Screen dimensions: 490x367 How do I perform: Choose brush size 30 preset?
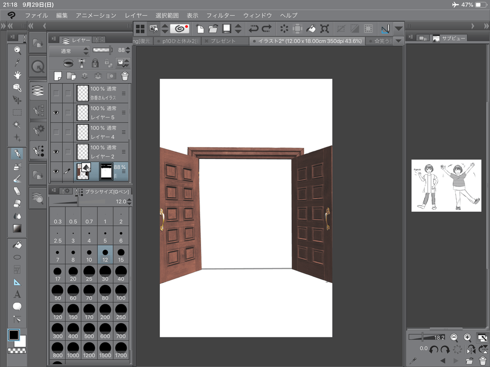pos(105,273)
